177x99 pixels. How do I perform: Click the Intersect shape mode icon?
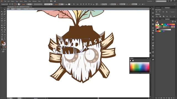pyautogui.click(x=163, y=12)
